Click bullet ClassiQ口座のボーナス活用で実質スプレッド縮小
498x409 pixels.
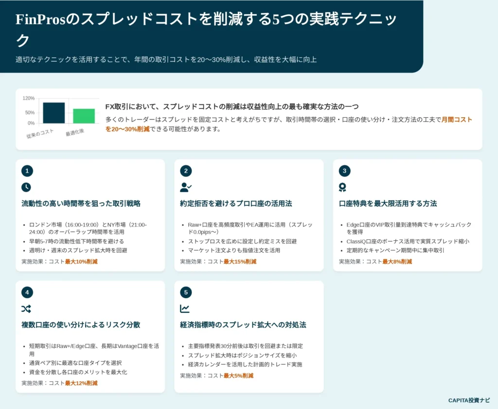coord(408,241)
